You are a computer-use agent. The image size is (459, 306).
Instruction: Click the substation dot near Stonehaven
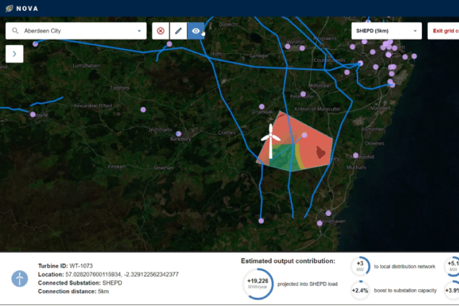(328, 214)
